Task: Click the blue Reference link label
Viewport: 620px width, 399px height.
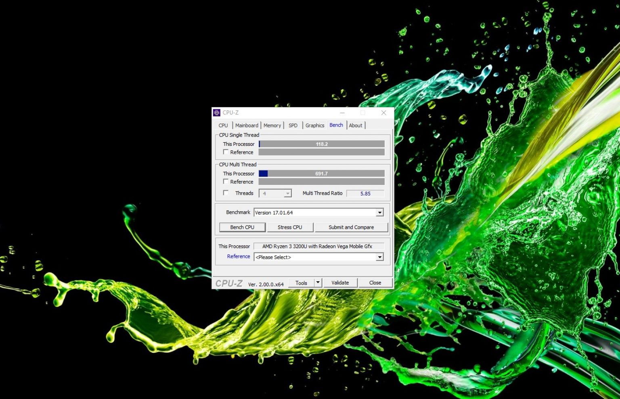Action: point(239,256)
